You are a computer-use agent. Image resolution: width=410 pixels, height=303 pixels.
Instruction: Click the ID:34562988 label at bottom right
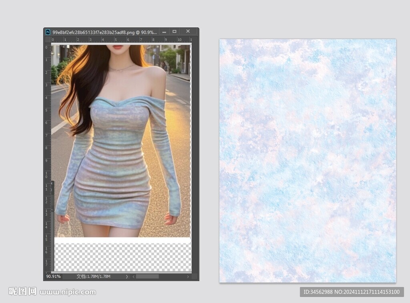click(352, 292)
